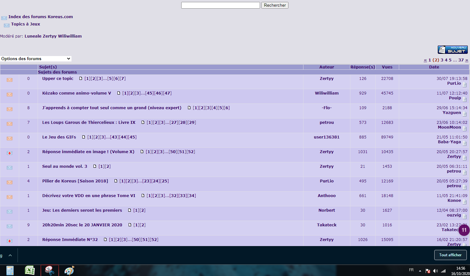Viewport: 470px width, 276px height.
Task: Jump to last page 37 of the forum
Action: point(461,60)
